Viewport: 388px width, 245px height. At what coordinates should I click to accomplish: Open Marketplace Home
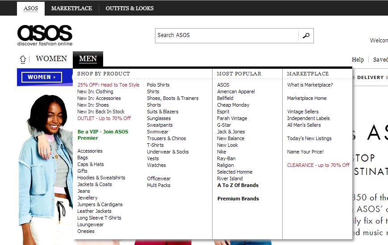307,98
